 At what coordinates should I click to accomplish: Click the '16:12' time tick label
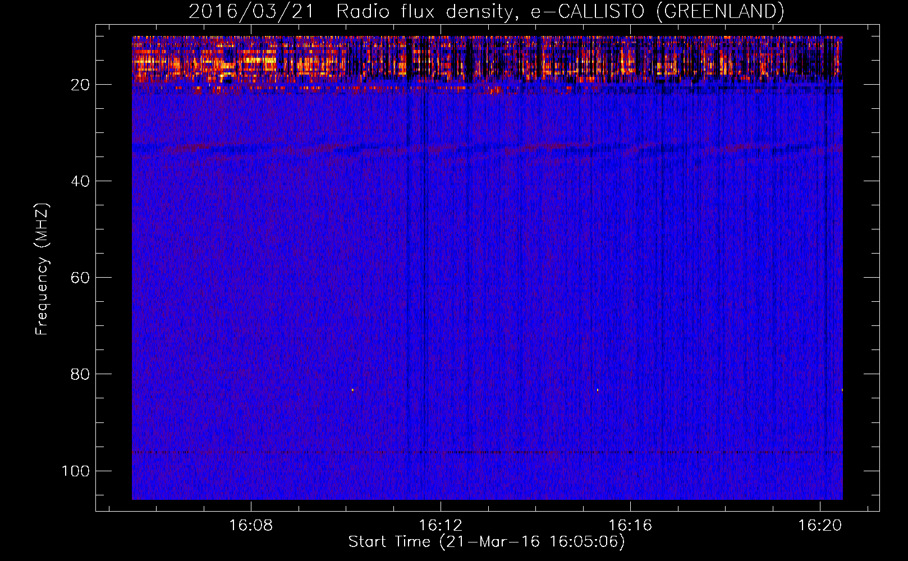(x=441, y=525)
